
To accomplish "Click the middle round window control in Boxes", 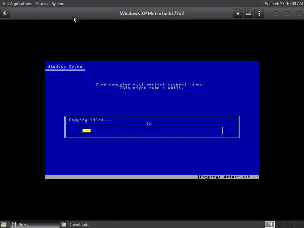I will coord(288,13).
